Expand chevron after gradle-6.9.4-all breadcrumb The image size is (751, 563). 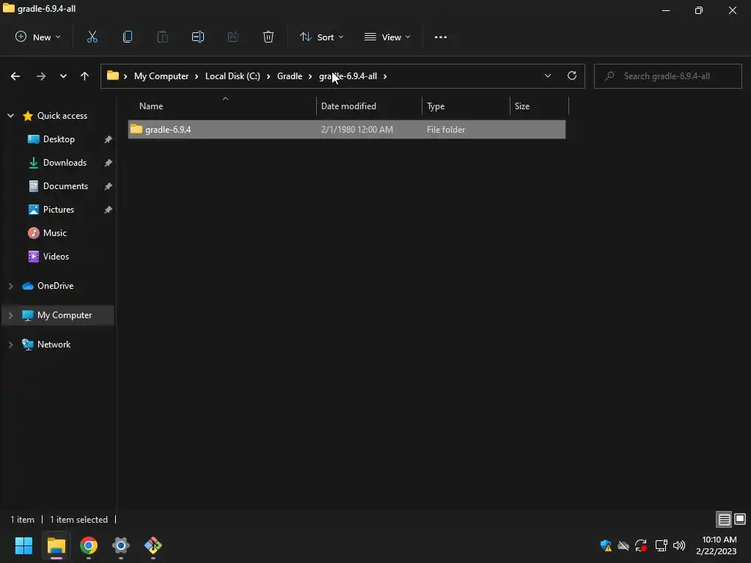click(x=385, y=76)
